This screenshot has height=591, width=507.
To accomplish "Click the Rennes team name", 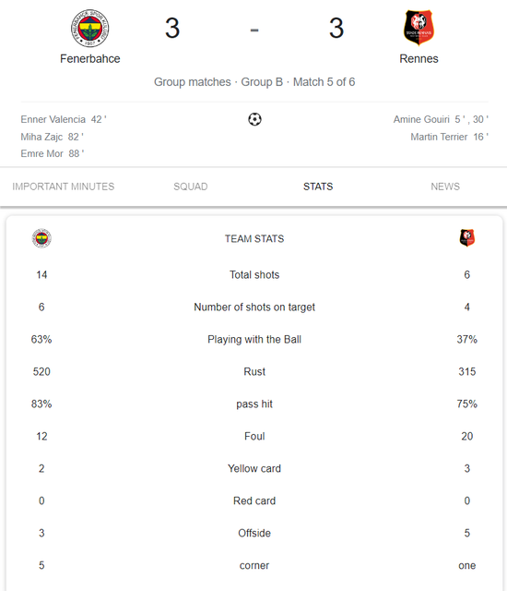I will tap(419, 59).
